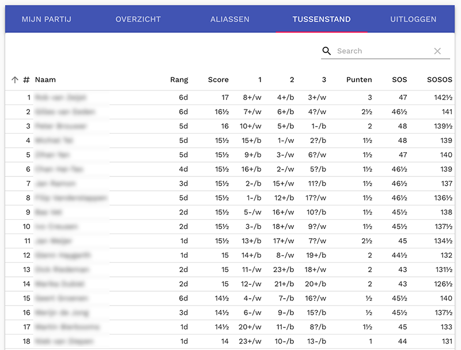
Task: Click round 2 result 23+/b in row 13
Action: [x=284, y=270]
